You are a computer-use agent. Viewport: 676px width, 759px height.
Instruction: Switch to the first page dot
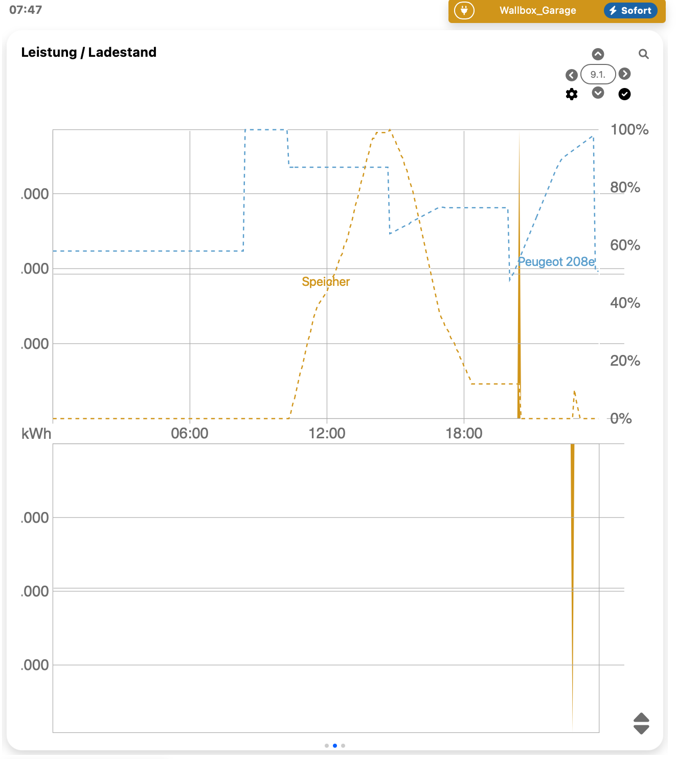[327, 746]
